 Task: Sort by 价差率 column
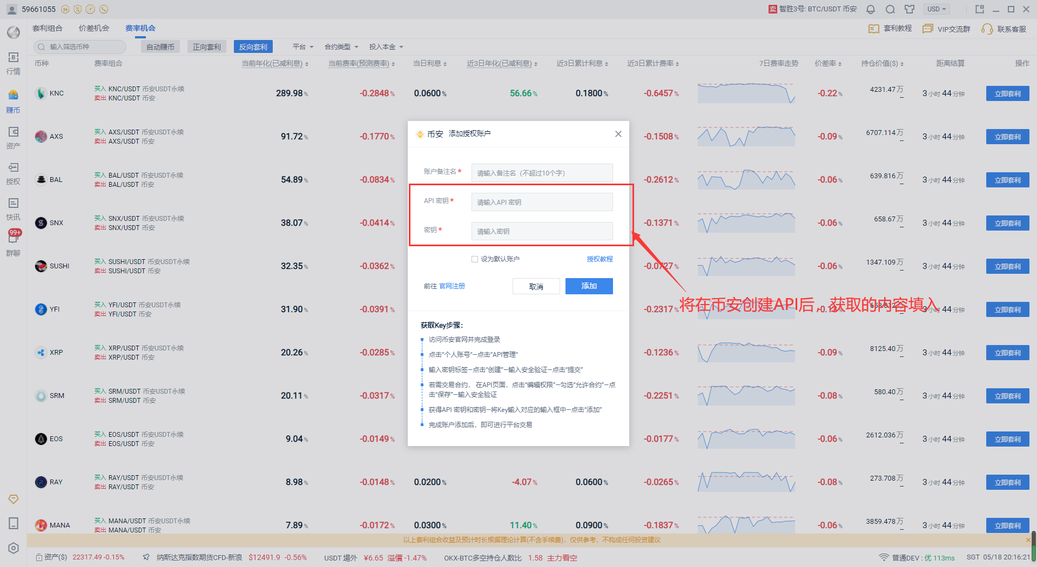828,64
